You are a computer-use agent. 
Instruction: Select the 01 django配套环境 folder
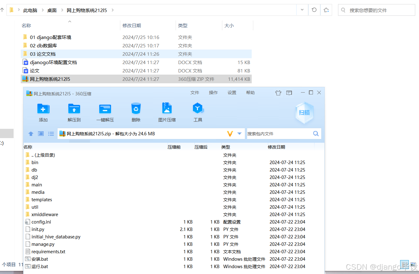(x=136, y=37)
